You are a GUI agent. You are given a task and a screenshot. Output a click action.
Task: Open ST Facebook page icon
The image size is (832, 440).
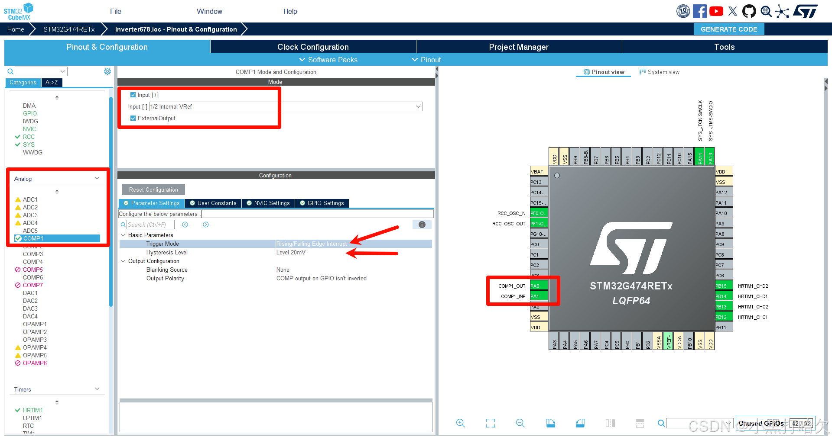pyautogui.click(x=700, y=11)
